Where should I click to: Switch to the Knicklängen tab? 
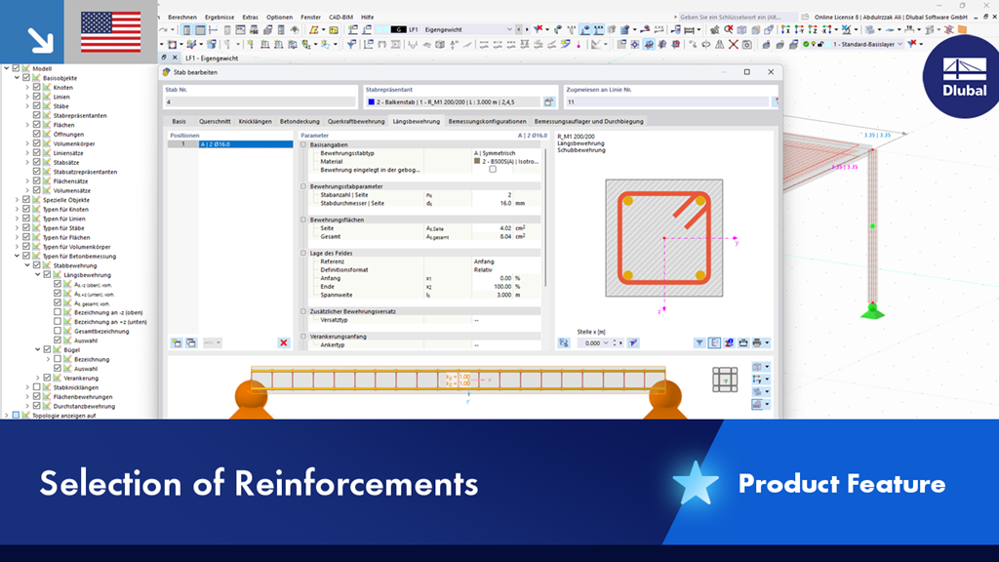255,121
